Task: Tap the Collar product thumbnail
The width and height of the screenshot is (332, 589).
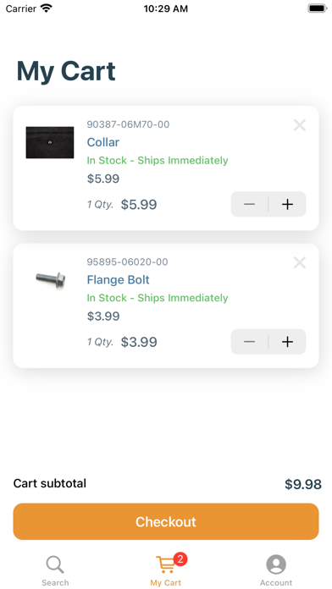Action: (50, 142)
